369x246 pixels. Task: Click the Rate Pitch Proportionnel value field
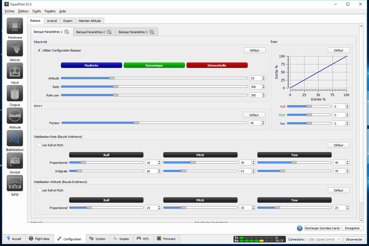point(246,163)
